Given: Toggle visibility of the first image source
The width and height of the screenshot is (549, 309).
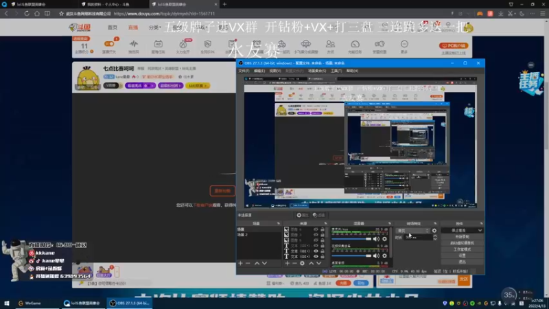Looking at the screenshot, I should coord(316,229).
